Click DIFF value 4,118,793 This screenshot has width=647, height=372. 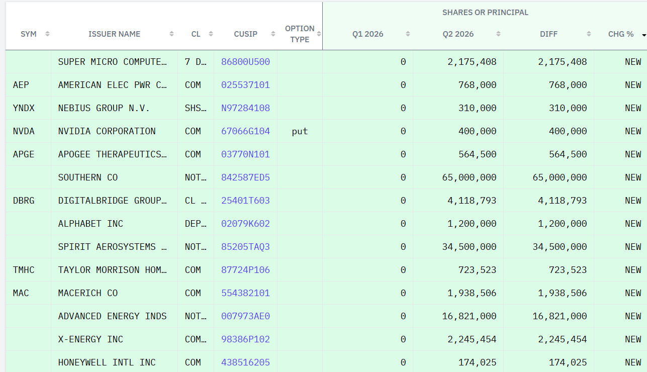tap(563, 201)
